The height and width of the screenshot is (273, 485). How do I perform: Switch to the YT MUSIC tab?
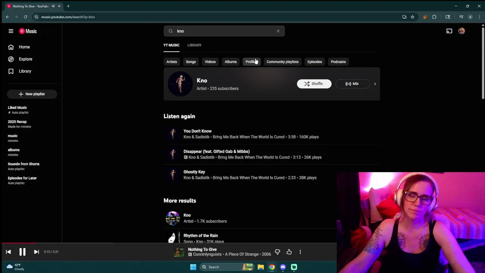tap(171, 45)
